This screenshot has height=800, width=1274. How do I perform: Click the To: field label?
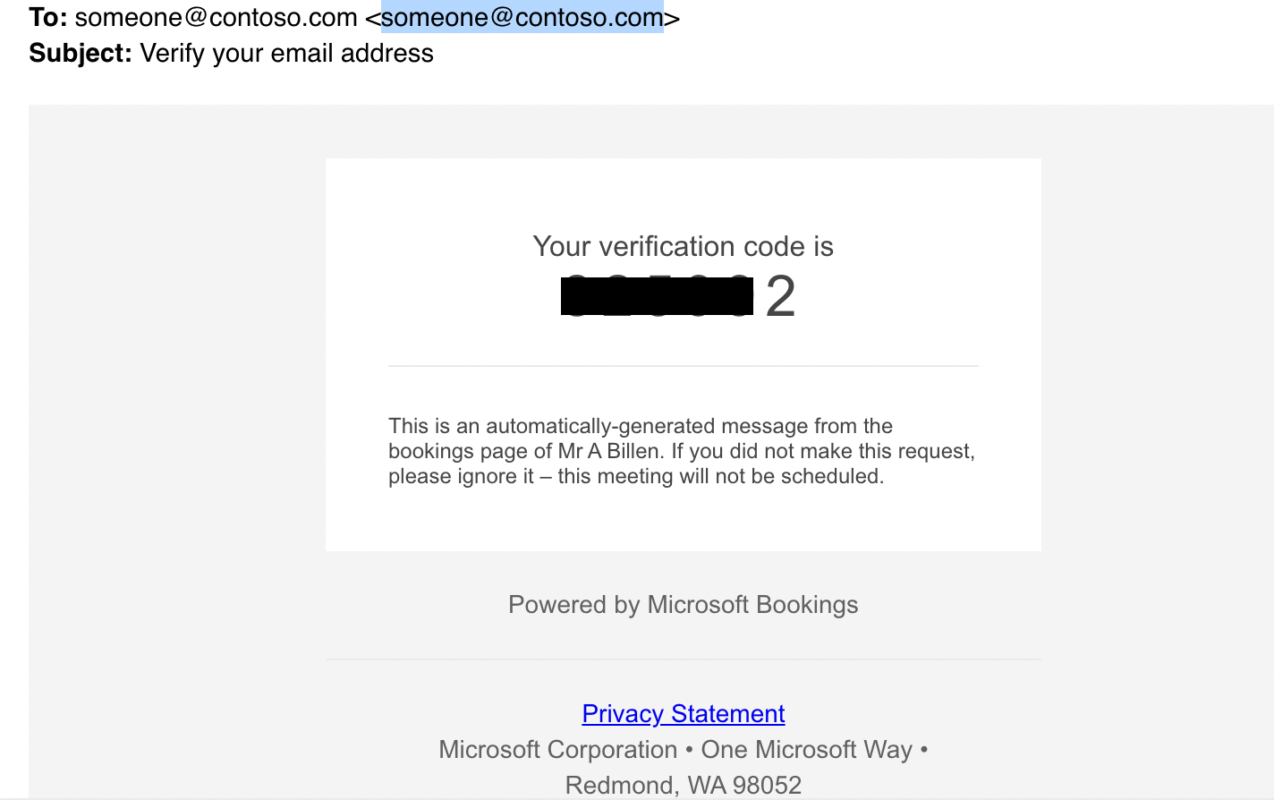click(x=48, y=17)
